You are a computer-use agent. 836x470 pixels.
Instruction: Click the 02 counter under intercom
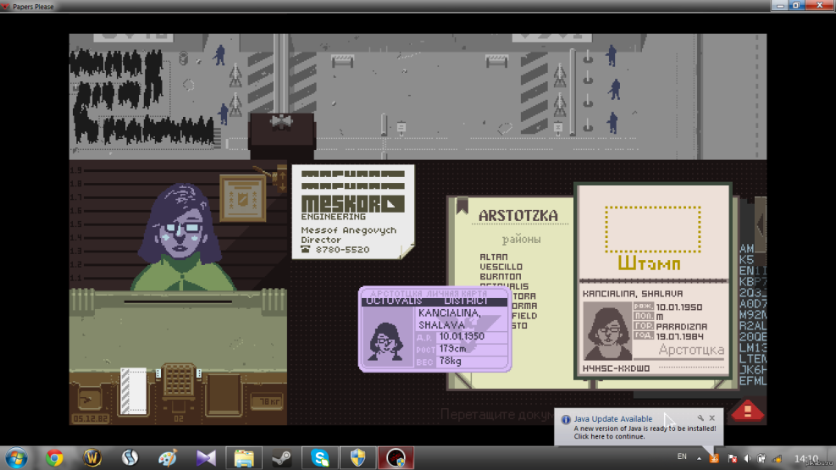pos(179,418)
